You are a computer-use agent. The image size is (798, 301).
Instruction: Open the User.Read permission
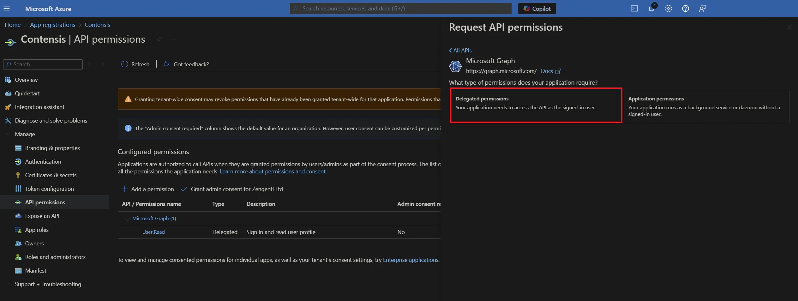click(x=153, y=232)
